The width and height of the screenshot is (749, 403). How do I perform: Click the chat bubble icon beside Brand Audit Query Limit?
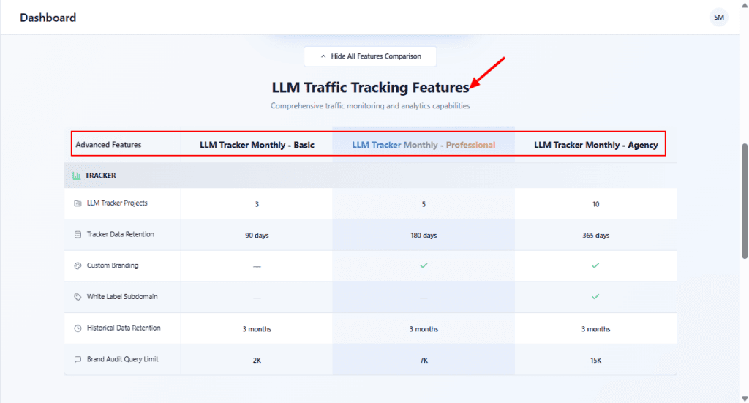click(x=78, y=360)
